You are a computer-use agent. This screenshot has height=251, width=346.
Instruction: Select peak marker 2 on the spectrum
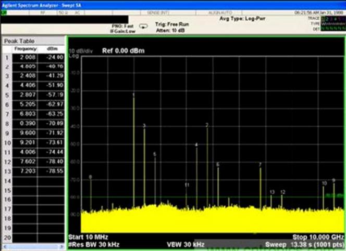[x=207, y=125]
